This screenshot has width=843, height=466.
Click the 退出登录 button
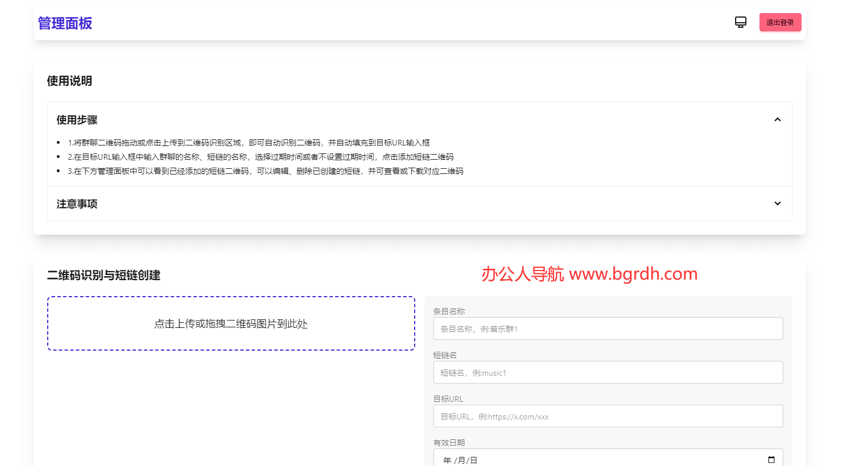point(780,22)
